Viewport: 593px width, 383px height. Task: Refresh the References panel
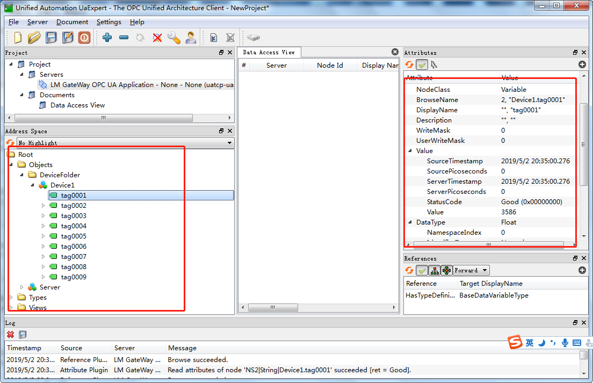[x=409, y=270]
